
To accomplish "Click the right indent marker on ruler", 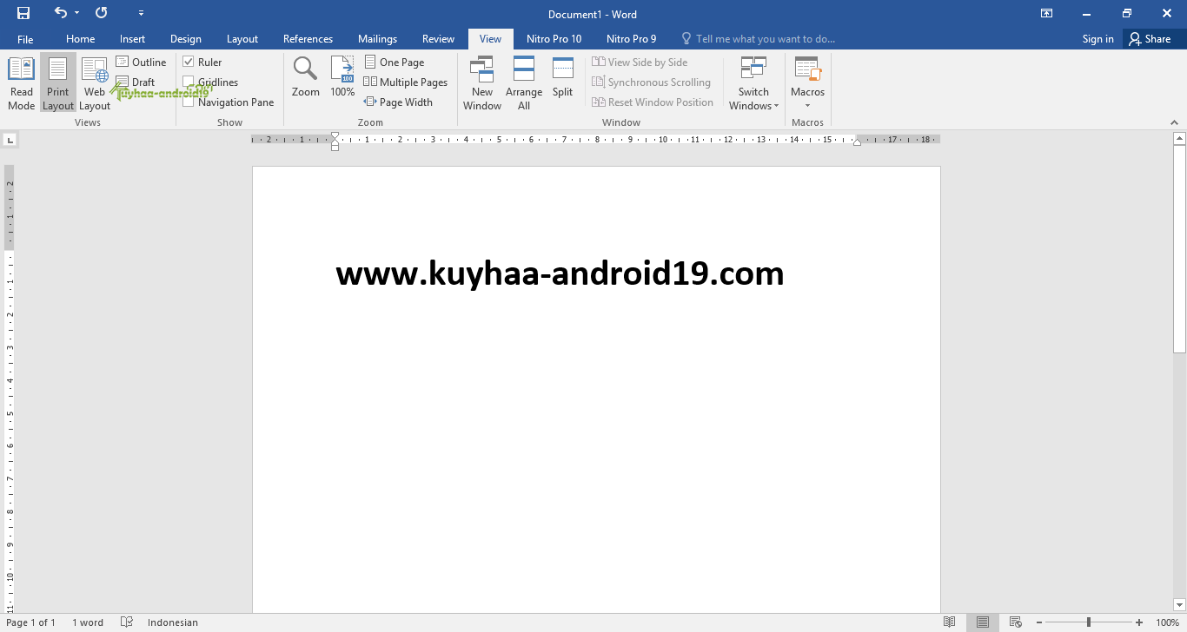I will tap(857, 142).
